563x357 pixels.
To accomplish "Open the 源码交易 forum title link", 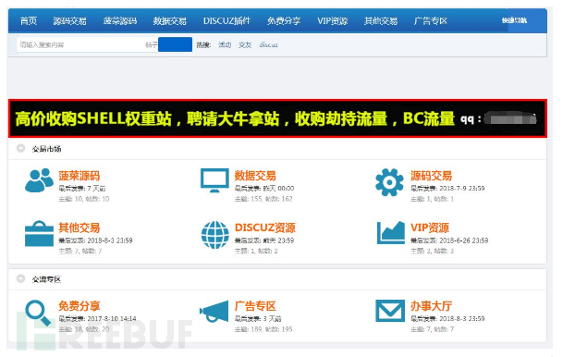I will point(431,176).
